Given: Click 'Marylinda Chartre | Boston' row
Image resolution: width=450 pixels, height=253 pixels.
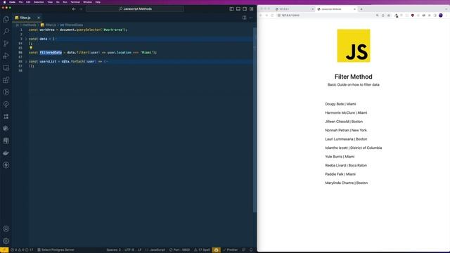Looking at the screenshot, I should tap(346, 183).
